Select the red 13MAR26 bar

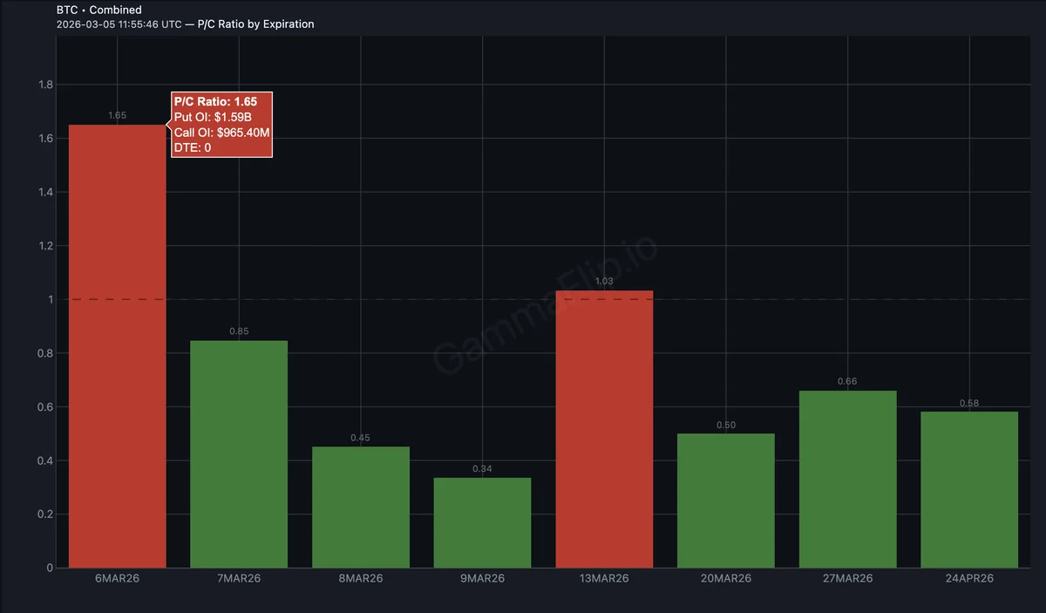coord(604,429)
